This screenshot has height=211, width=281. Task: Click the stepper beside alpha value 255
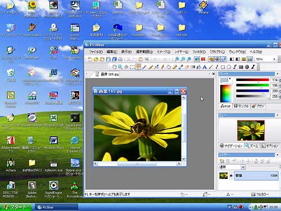click(x=280, y=96)
